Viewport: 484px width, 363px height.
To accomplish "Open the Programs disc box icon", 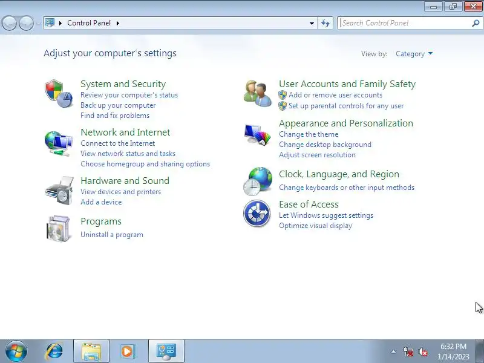I will pyautogui.click(x=58, y=229).
